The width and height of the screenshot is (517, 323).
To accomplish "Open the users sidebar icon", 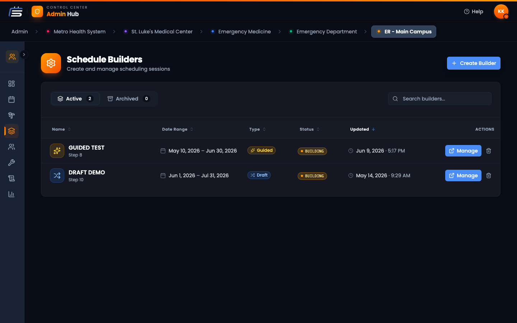I will tap(11, 147).
